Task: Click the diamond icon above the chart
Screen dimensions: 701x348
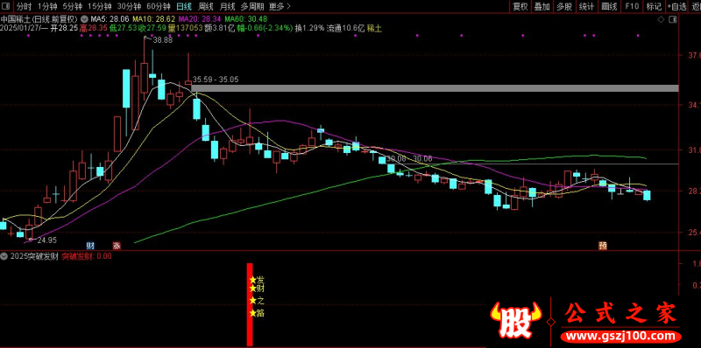Action: coord(661,19)
